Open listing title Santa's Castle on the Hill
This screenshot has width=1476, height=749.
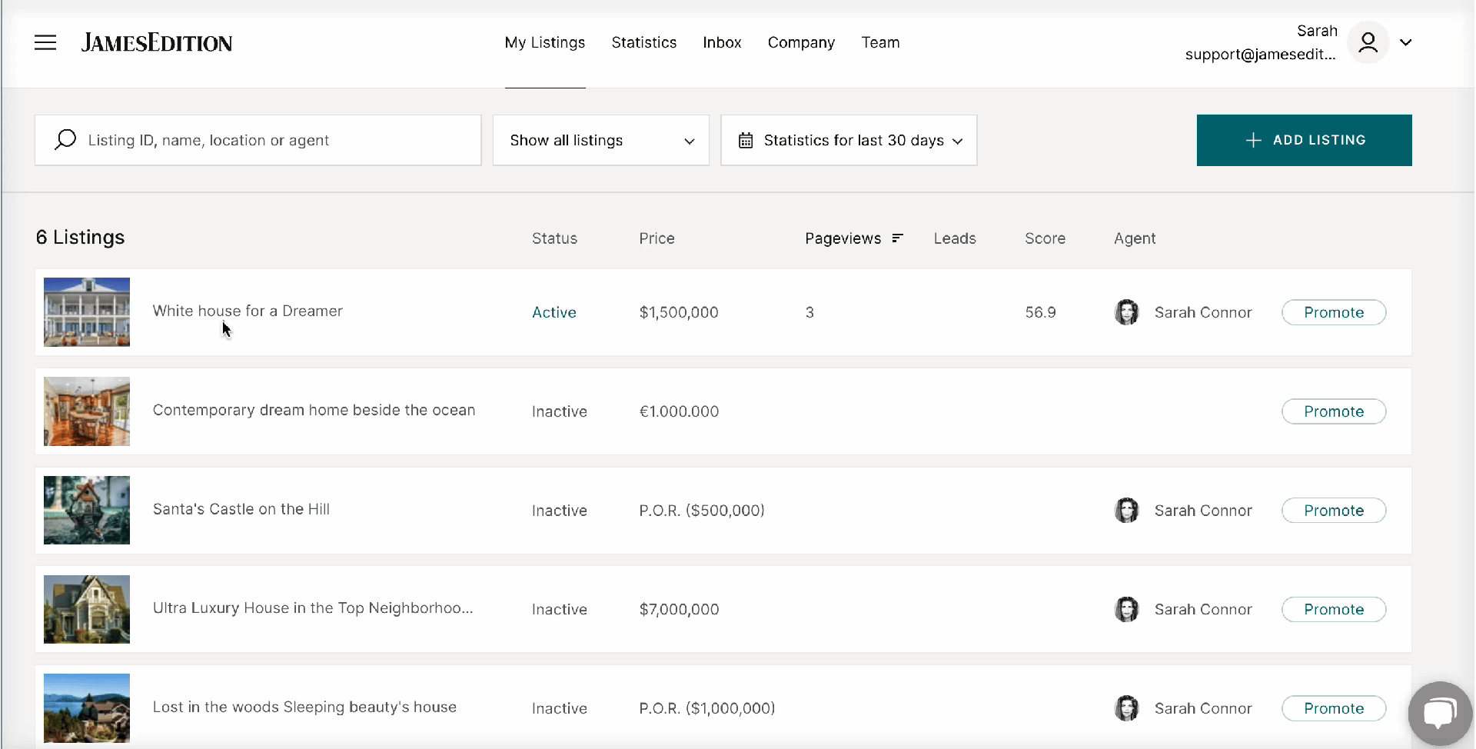point(241,509)
